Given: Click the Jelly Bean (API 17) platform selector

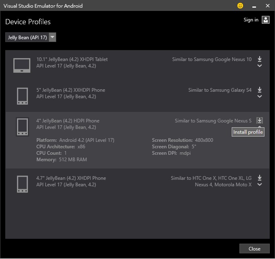Looking at the screenshot, I should tap(31, 37).
